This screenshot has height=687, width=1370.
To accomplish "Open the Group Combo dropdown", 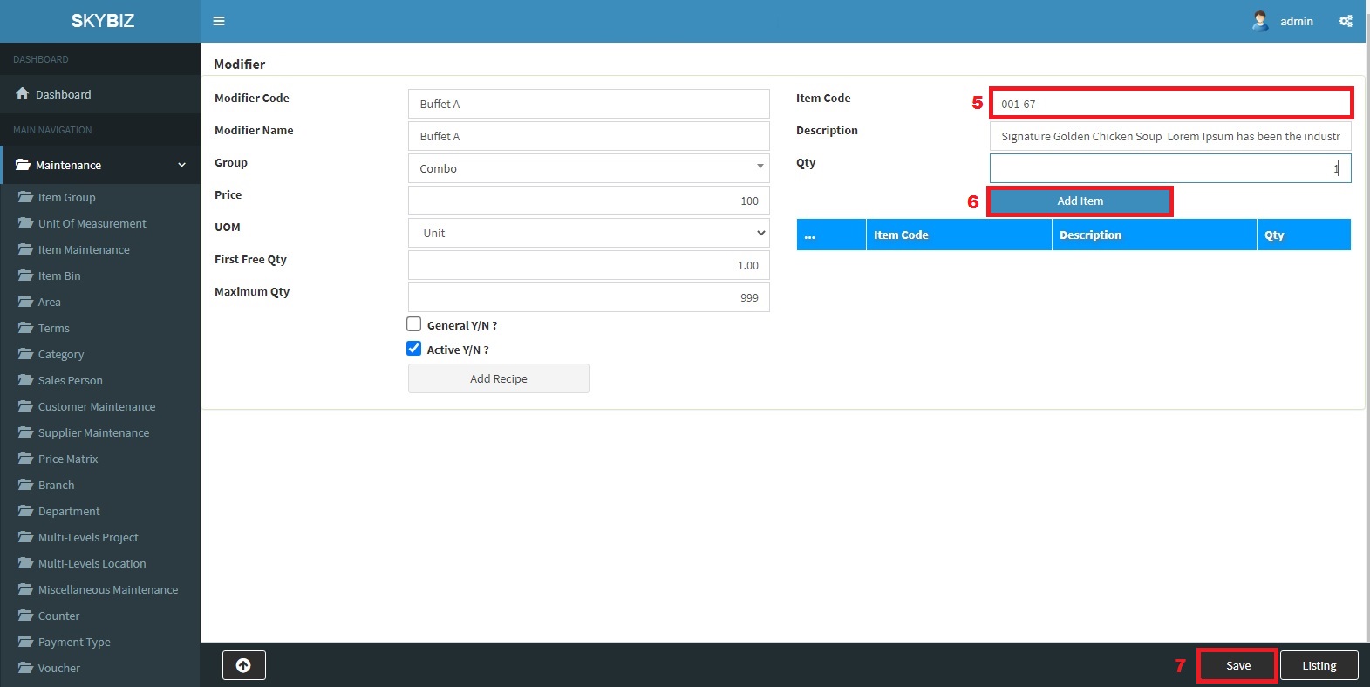I will [x=589, y=168].
